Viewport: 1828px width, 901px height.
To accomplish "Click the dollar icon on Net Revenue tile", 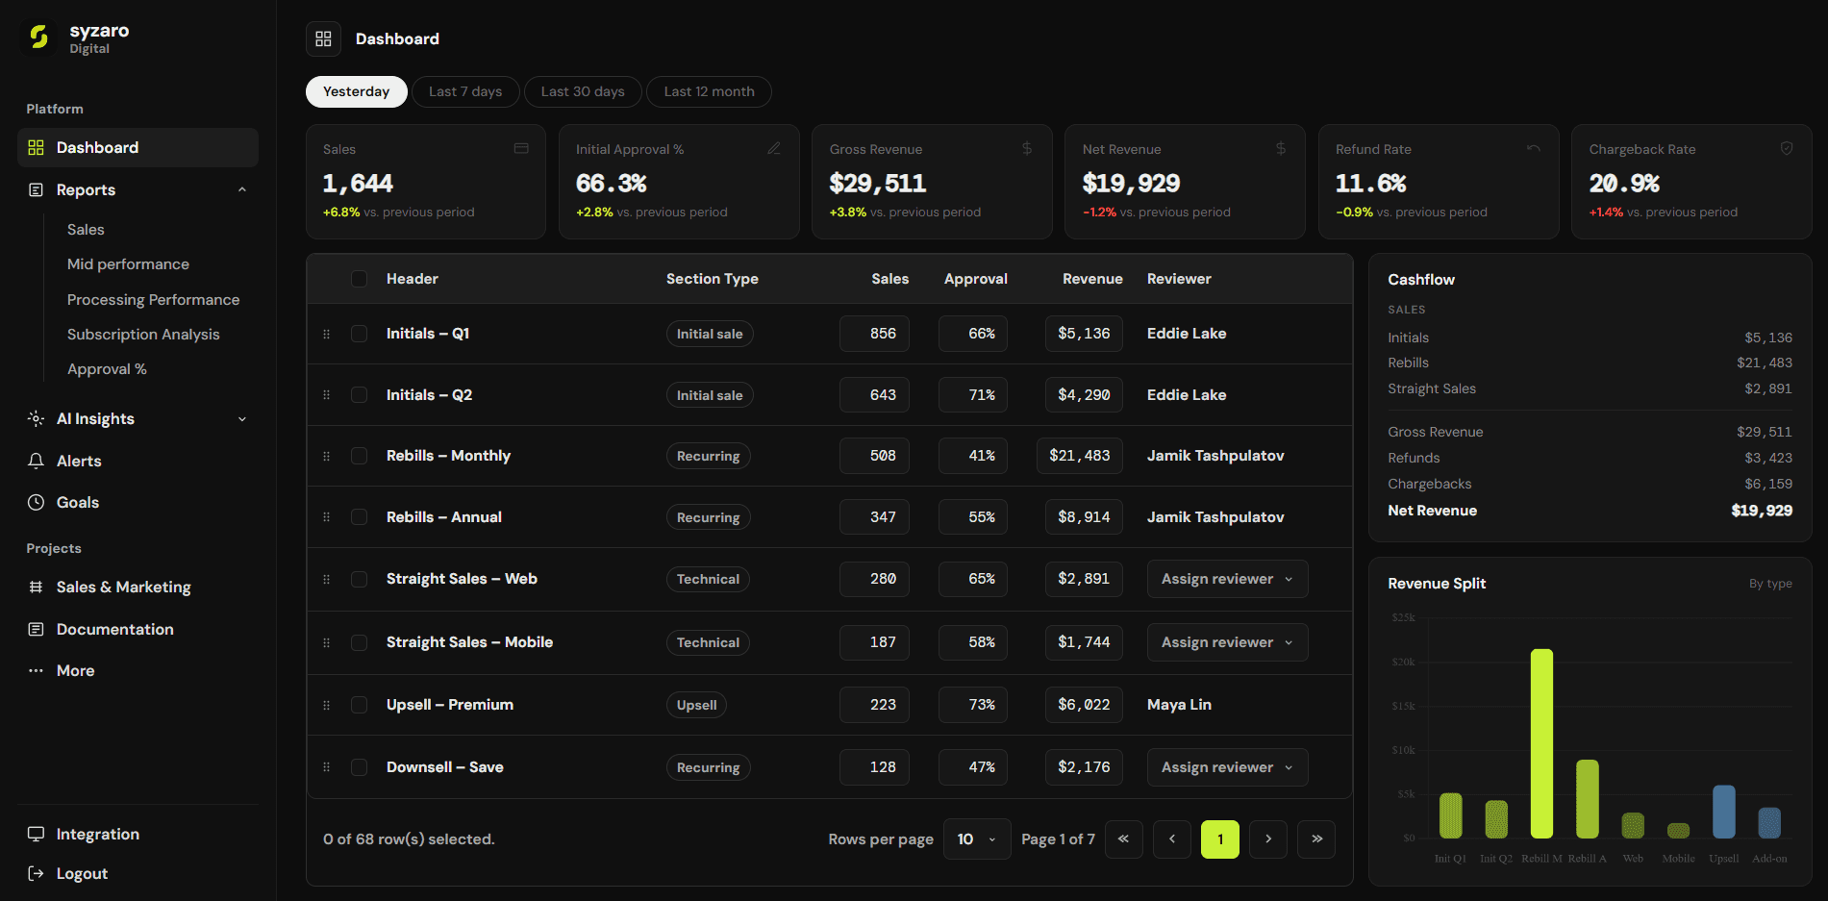I will coord(1281,148).
